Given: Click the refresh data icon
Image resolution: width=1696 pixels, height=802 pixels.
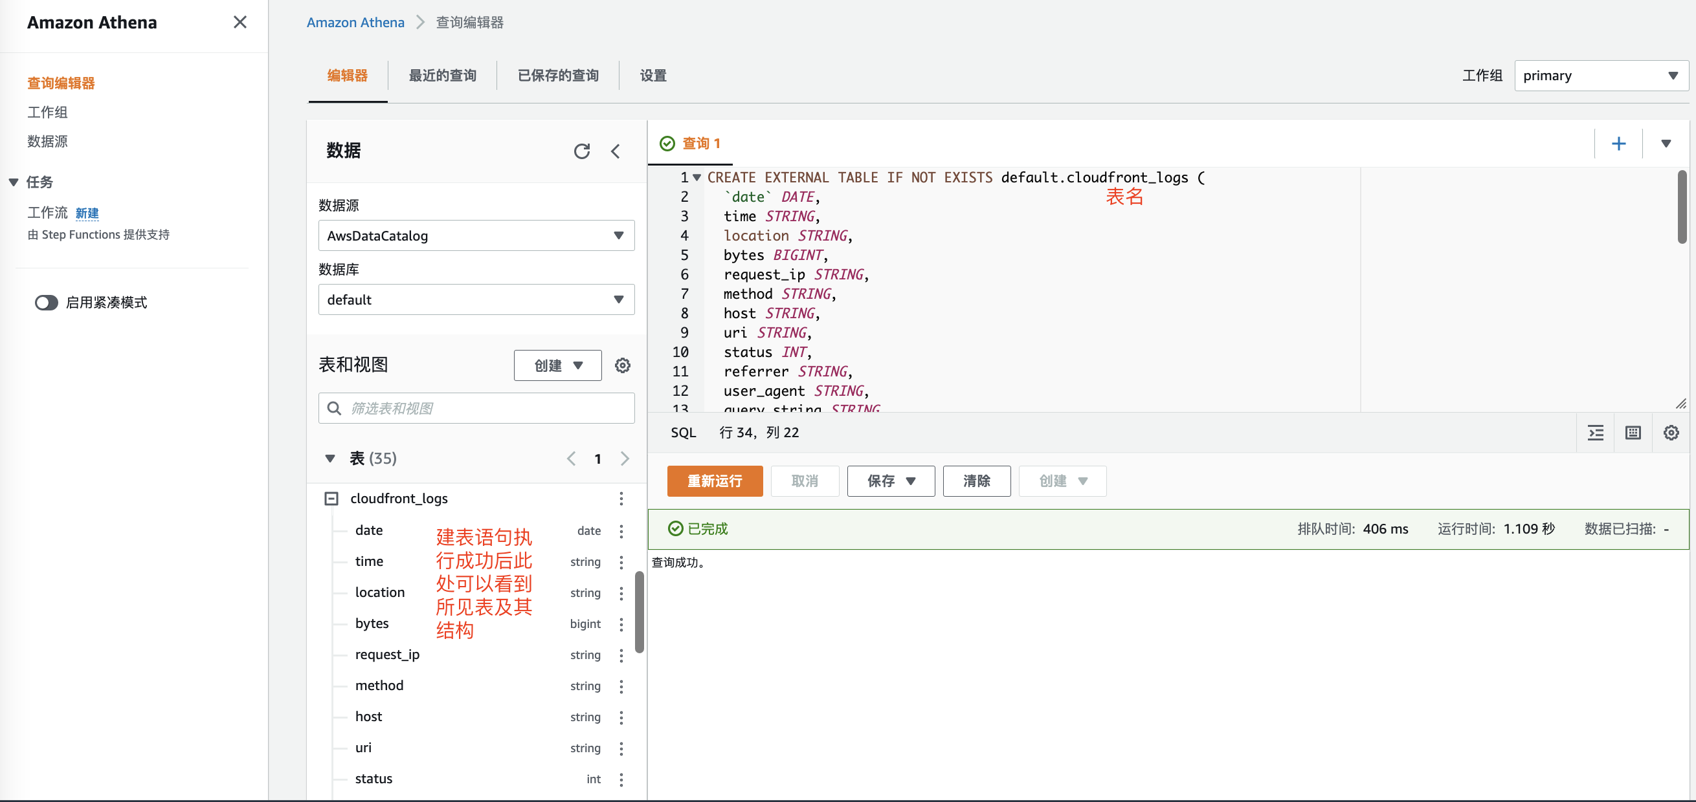Looking at the screenshot, I should point(581,151).
